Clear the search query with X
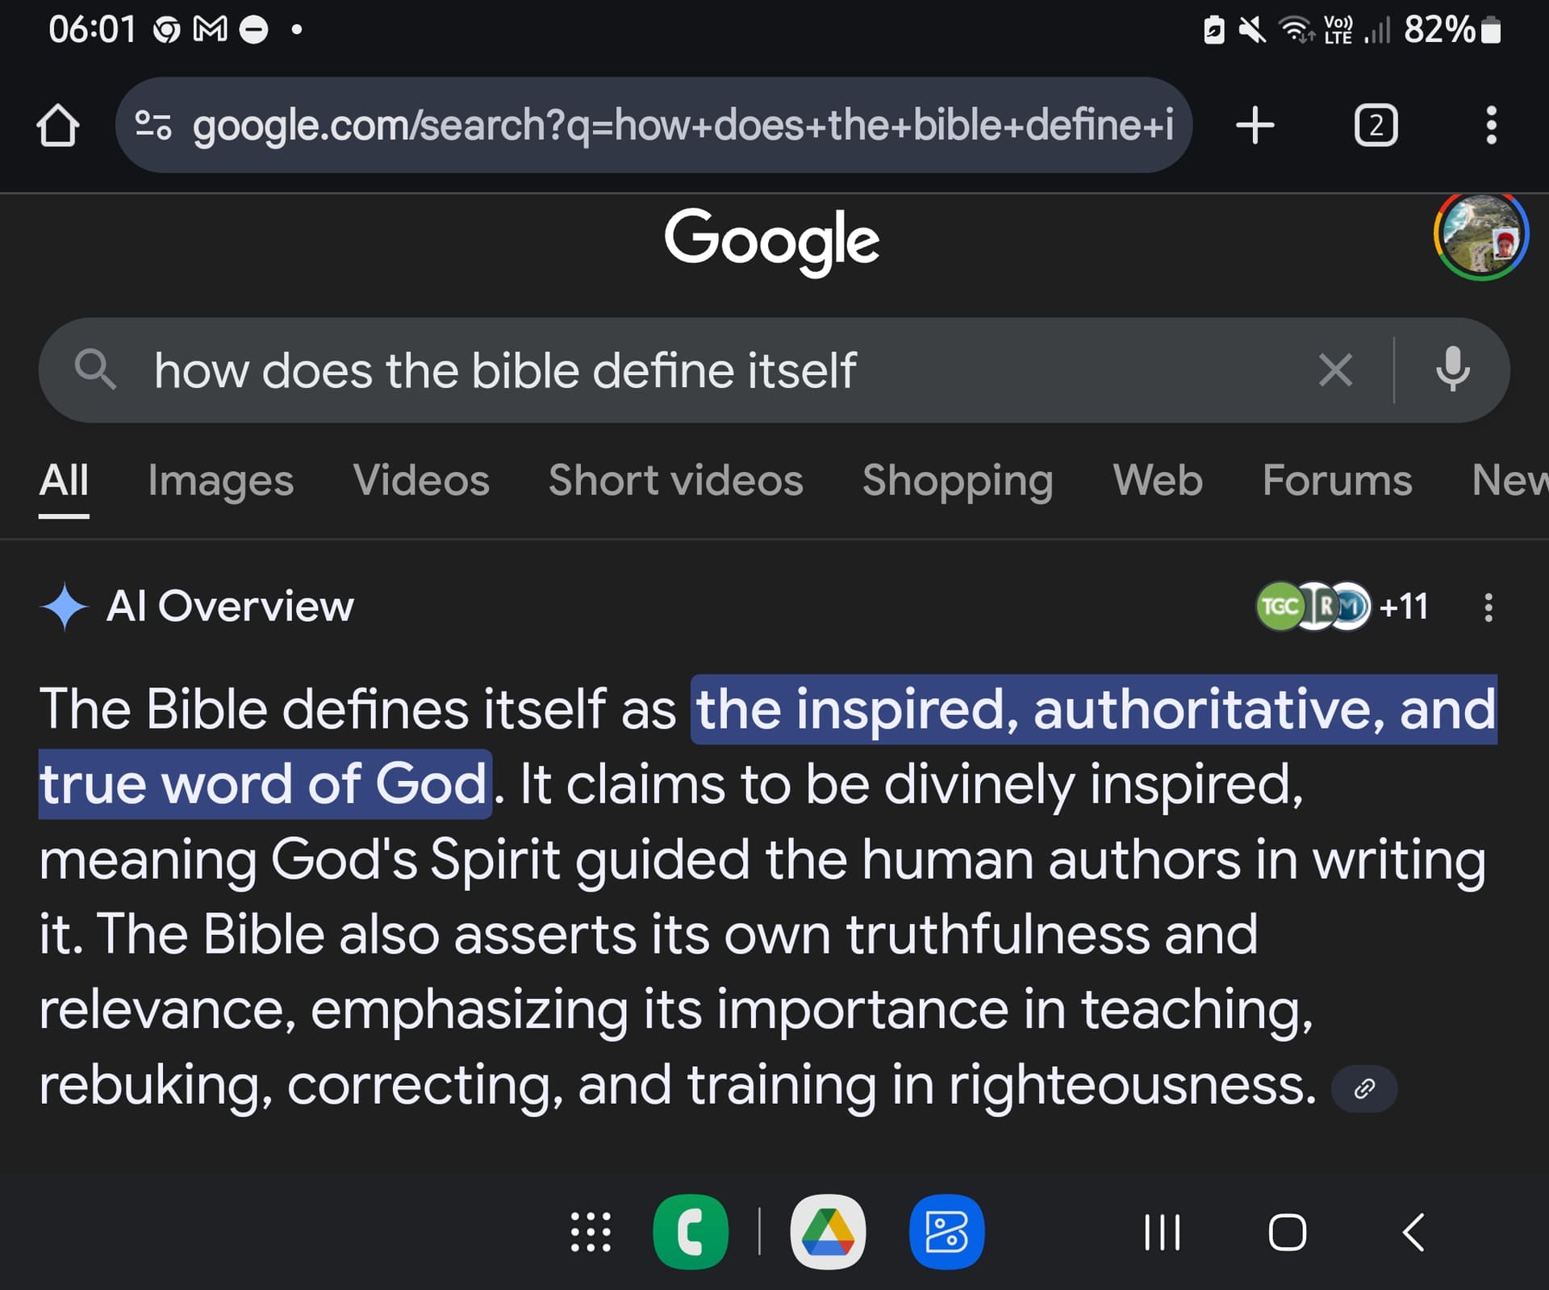Image resolution: width=1549 pixels, height=1290 pixels. click(1335, 370)
